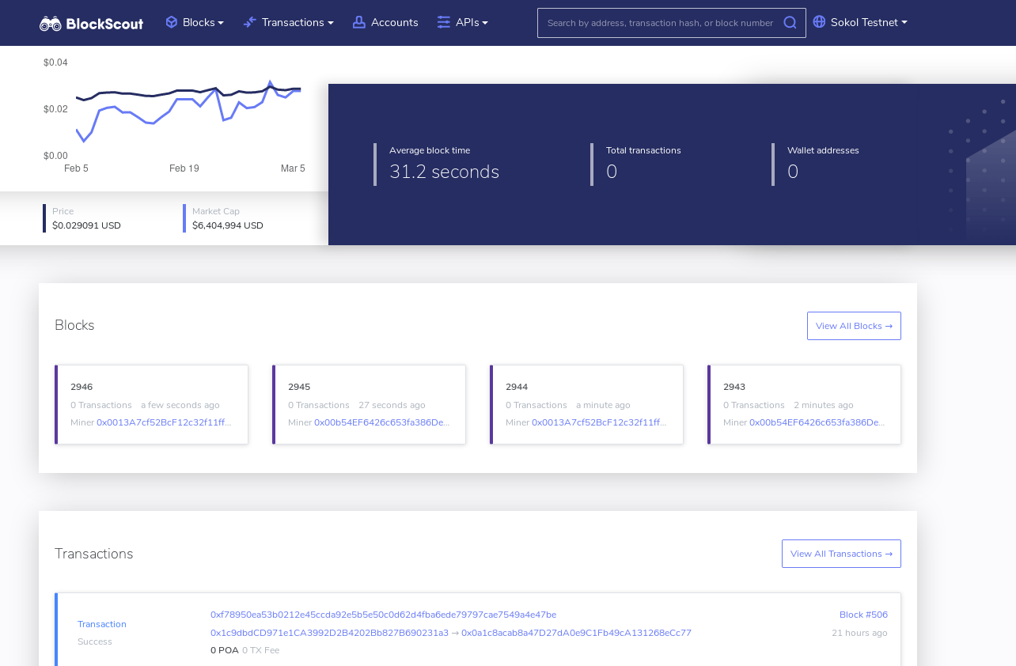Go to the Accounts page
This screenshot has height=666, width=1016.
point(385,22)
